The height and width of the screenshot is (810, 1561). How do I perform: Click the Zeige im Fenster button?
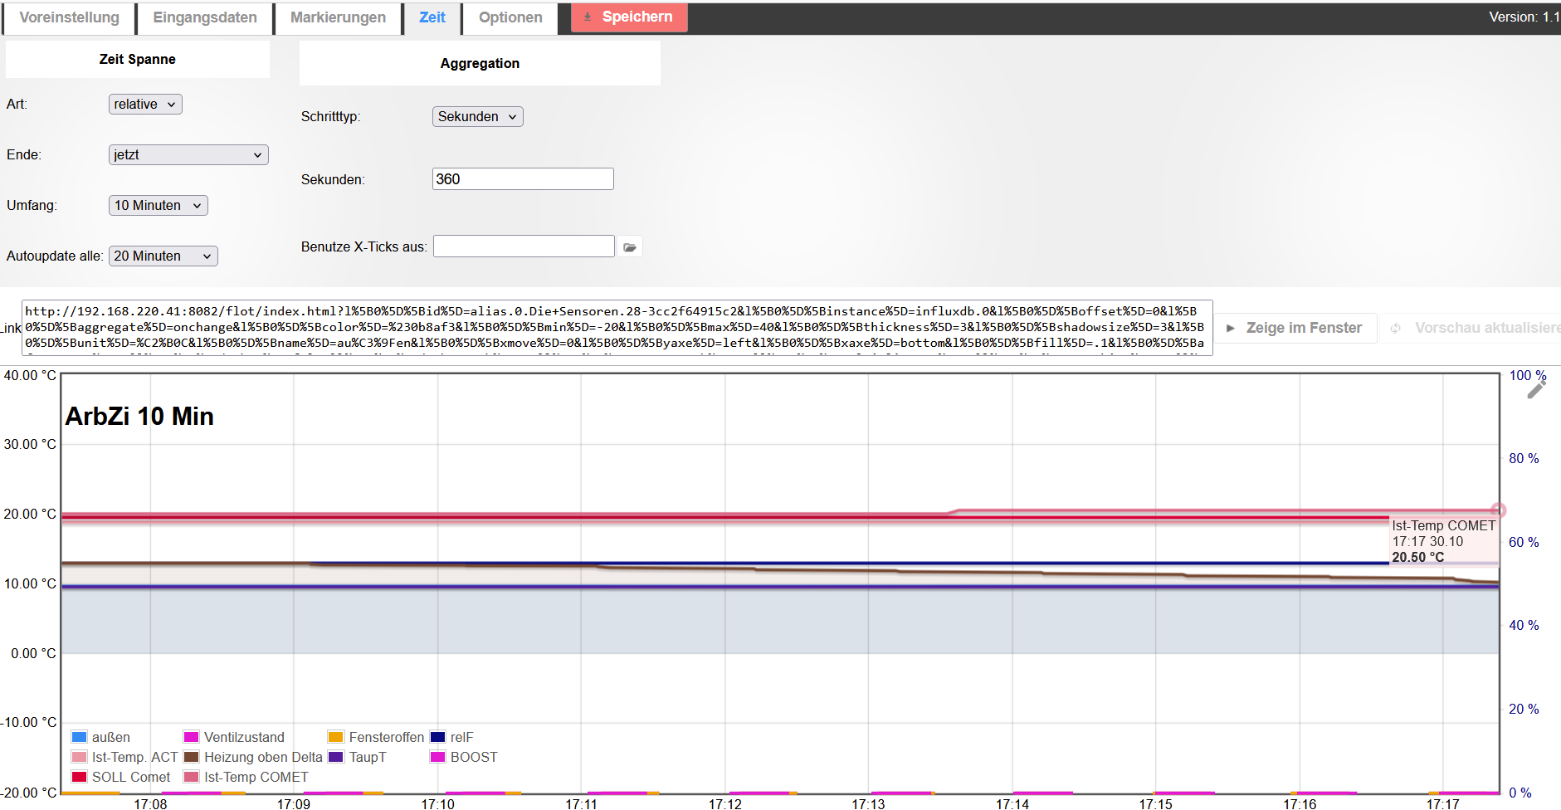click(x=1297, y=328)
